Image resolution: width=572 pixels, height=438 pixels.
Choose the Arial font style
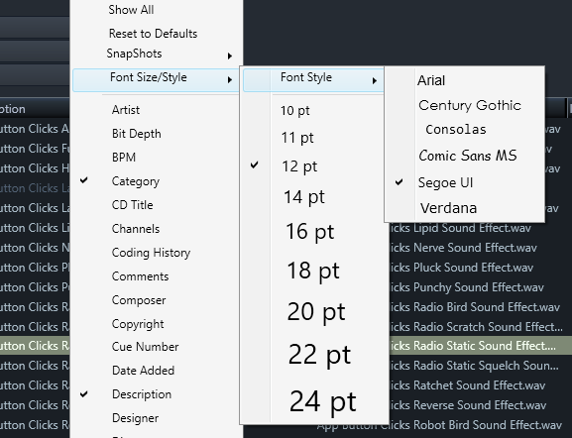pos(431,80)
